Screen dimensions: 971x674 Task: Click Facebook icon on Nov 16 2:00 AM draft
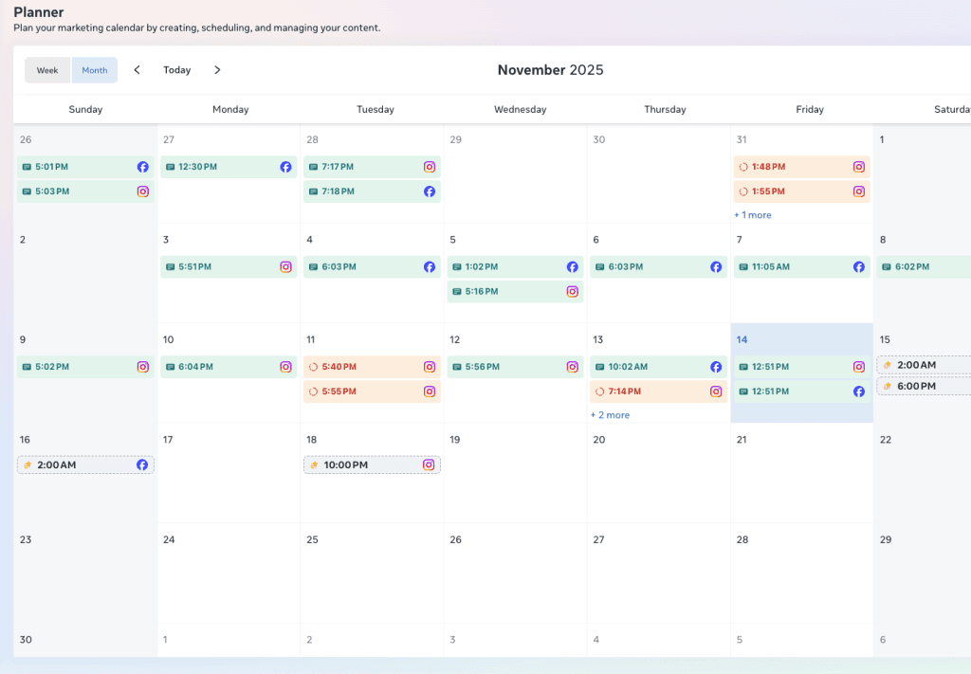pyautogui.click(x=142, y=465)
